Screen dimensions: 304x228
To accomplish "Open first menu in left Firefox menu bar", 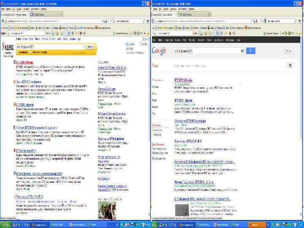I will 3,9.
